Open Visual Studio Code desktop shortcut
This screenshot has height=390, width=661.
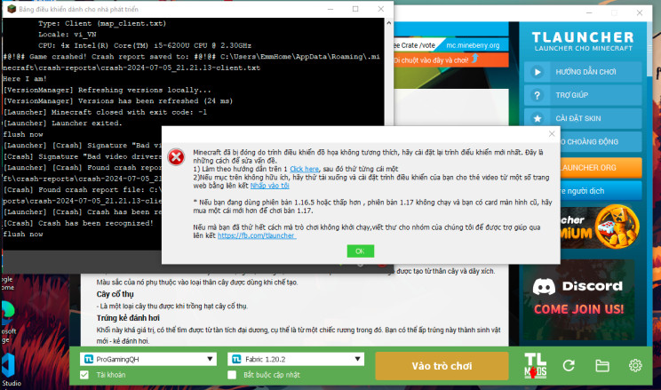(x=9, y=370)
